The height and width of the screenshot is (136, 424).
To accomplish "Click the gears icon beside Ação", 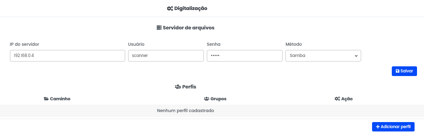I will point(337,99).
